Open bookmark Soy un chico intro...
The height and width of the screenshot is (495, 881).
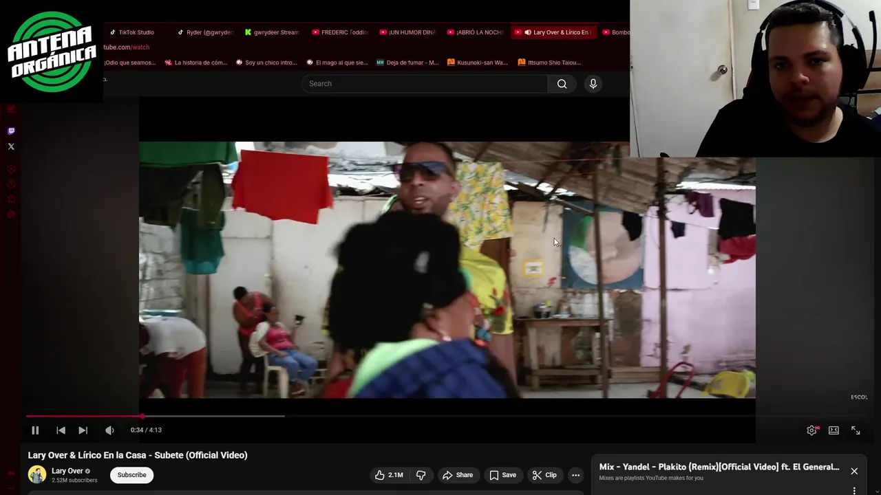pos(266,63)
